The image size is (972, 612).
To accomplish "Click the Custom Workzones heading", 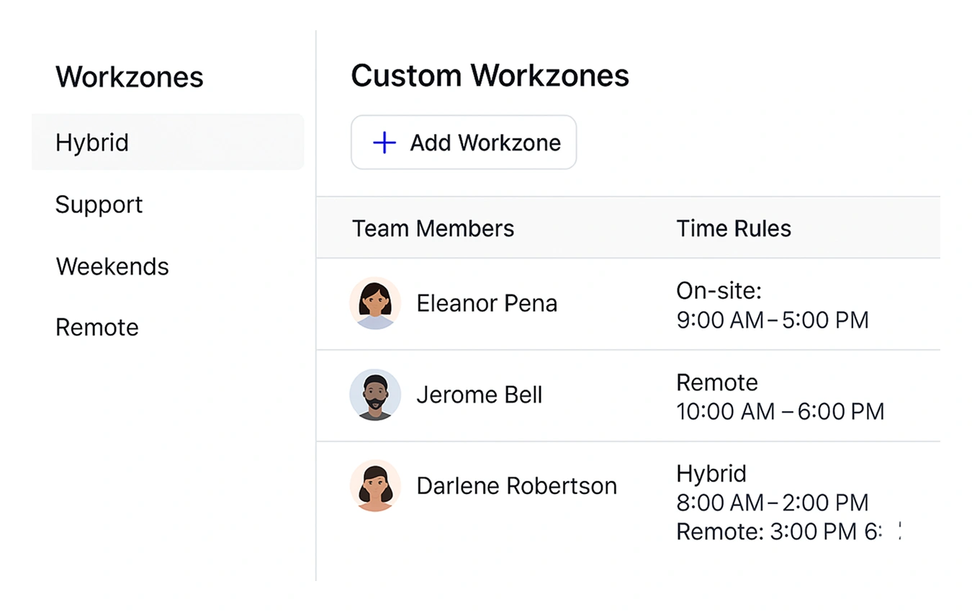I will coord(490,76).
